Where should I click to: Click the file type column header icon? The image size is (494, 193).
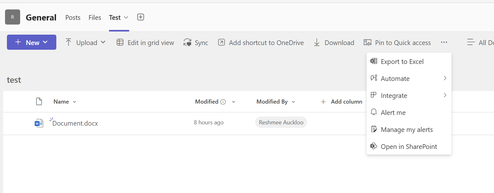pyautogui.click(x=39, y=101)
